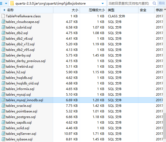Select tables_h2.sql file icon
This screenshot has width=166, height=142.
click(3, 72)
